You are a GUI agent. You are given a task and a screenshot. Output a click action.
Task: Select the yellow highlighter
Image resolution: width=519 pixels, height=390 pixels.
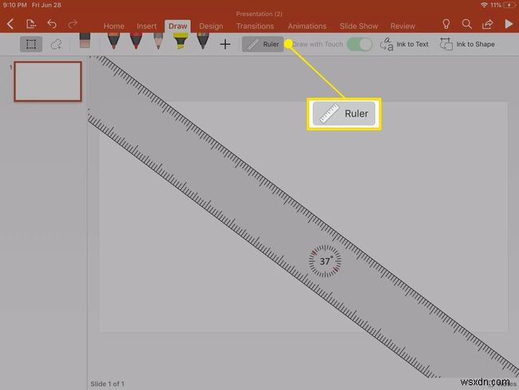pyautogui.click(x=180, y=41)
